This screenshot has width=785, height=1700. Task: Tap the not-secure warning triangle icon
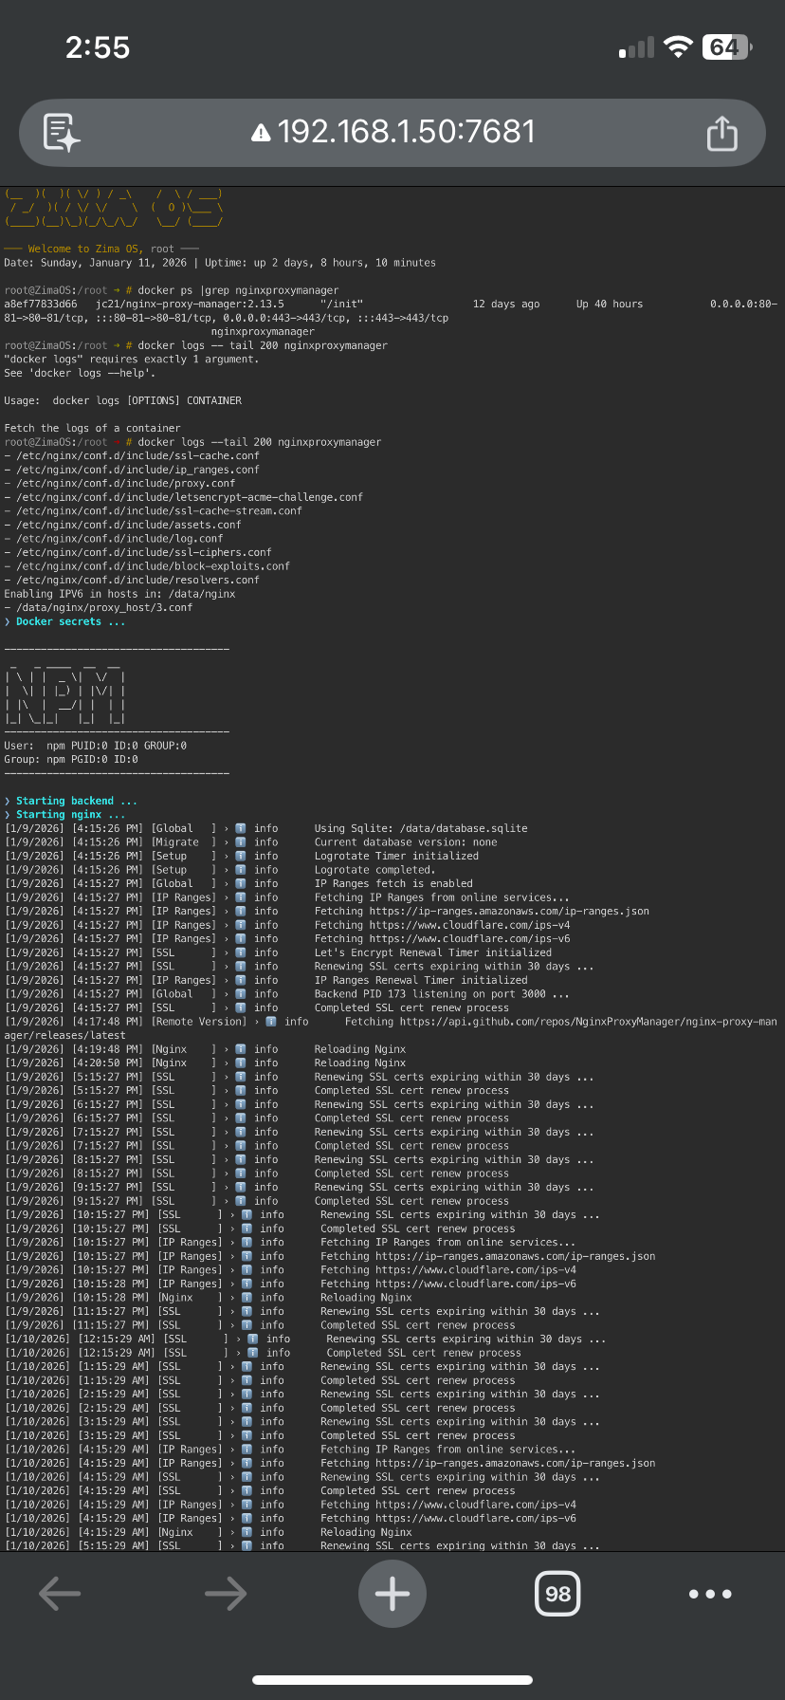click(x=261, y=133)
